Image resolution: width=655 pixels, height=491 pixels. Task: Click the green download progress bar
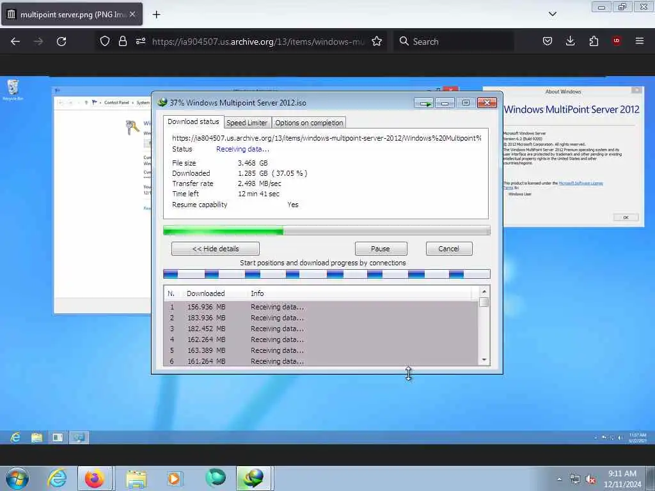pos(327,230)
